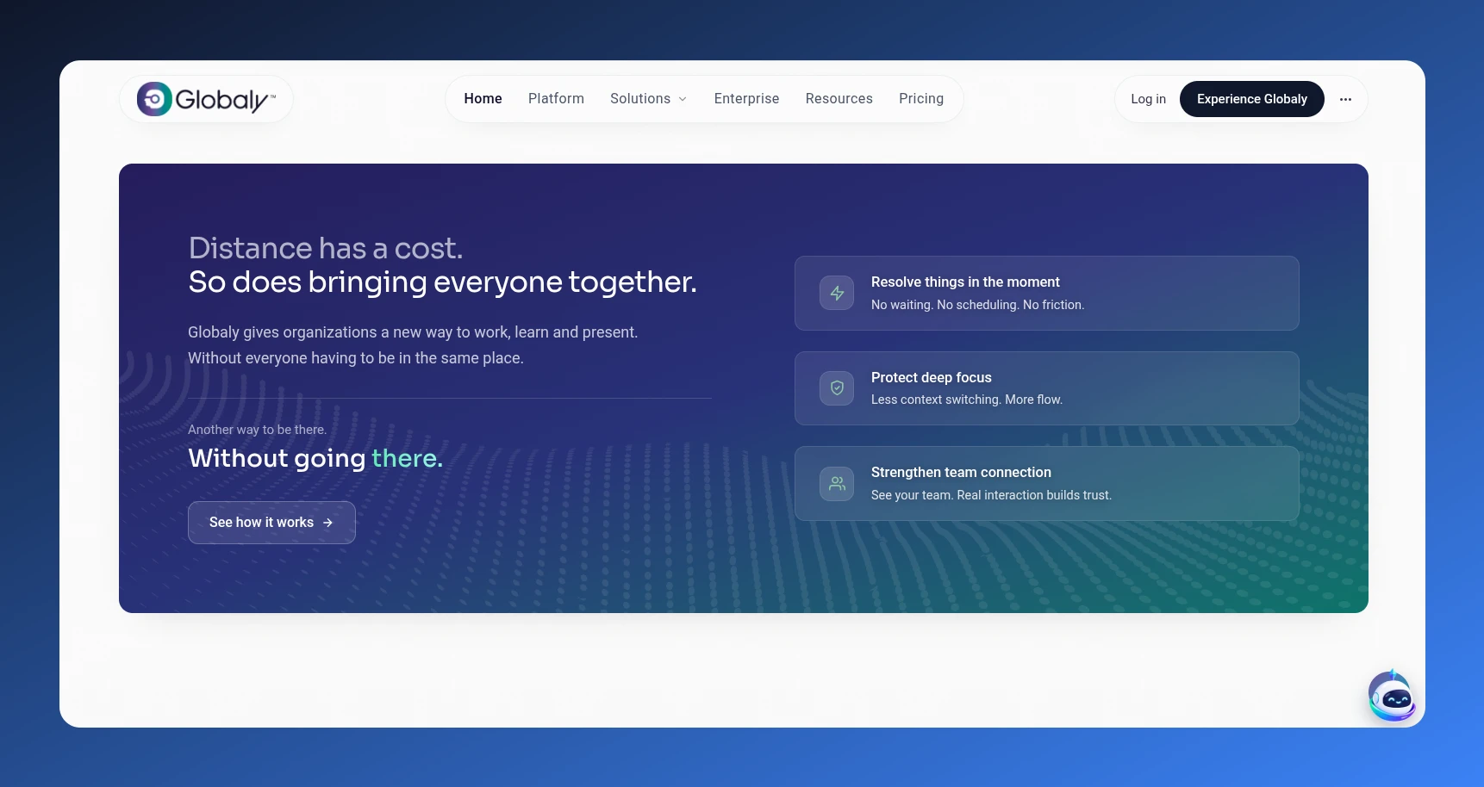Select the Protect deep focus card
Viewport: 1484px width, 787px height.
coord(1046,388)
